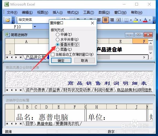This screenshot has height=136, width=158.
Task: Click the align left toolbar icon
Action: (99, 20)
